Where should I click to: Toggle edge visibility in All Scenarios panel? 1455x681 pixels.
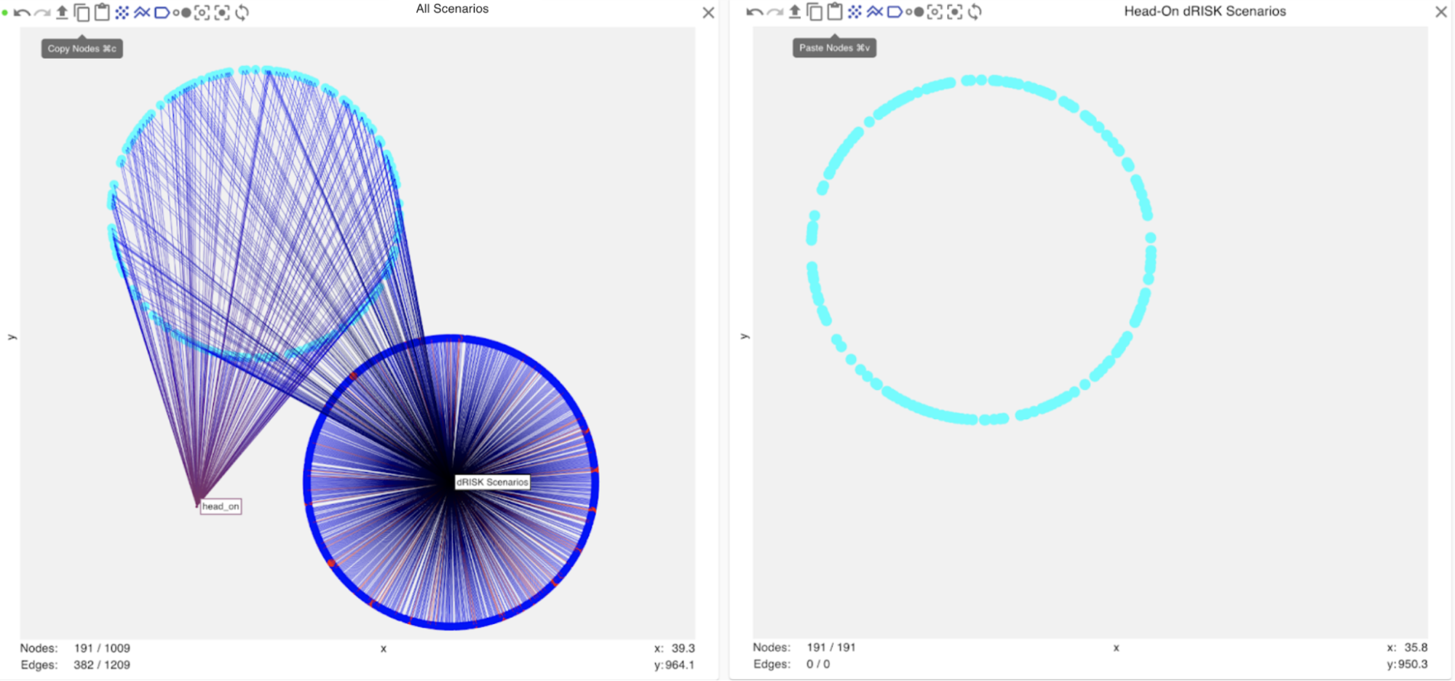point(142,12)
